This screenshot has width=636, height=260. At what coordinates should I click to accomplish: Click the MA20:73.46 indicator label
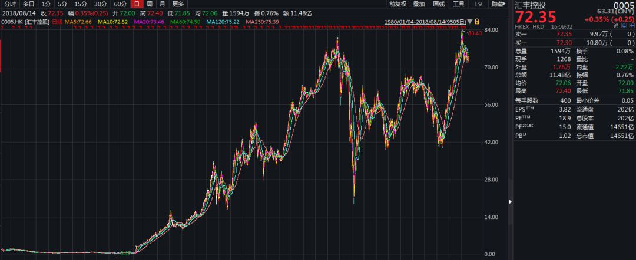point(148,22)
